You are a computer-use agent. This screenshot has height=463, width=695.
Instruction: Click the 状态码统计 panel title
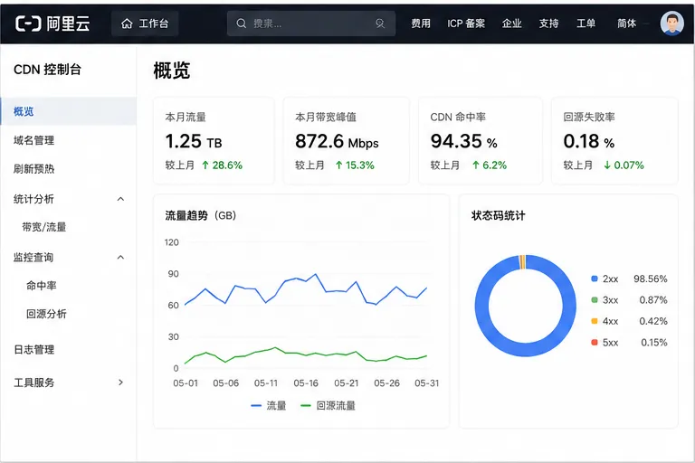[499, 216]
